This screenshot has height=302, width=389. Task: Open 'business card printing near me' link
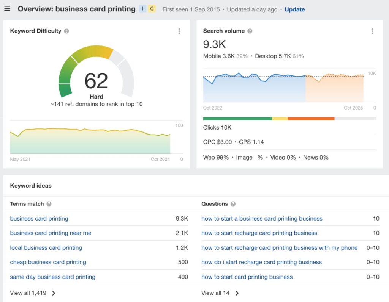(x=51, y=233)
